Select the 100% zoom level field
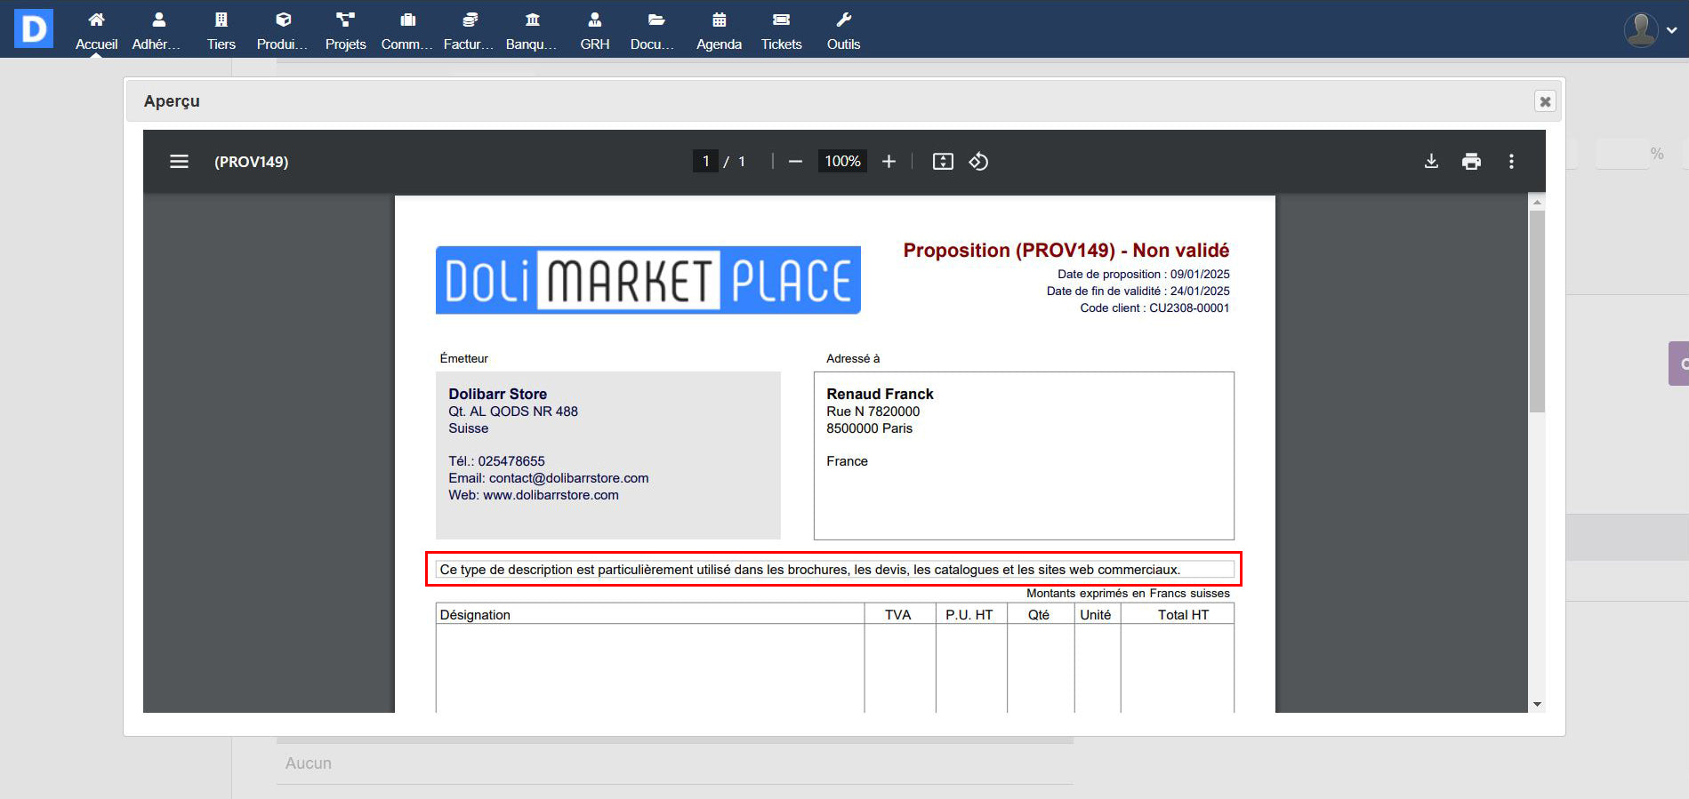1689x799 pixels. pos(841,161)
